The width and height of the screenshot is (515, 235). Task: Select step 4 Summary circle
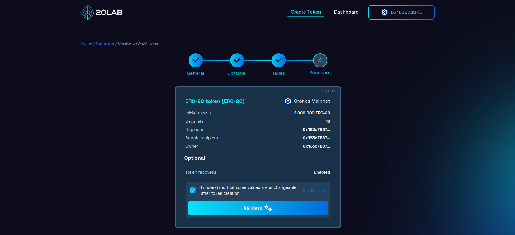[x=320, y=60]
